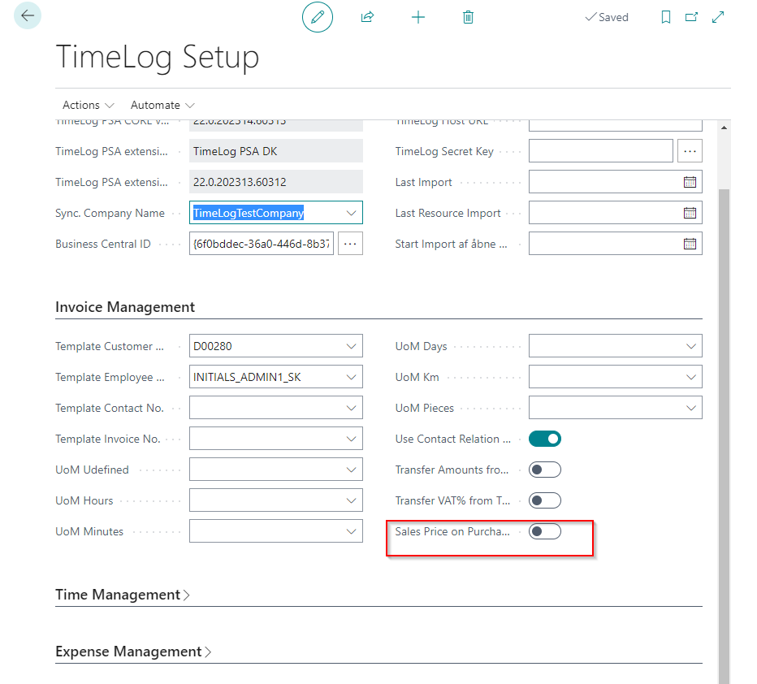Viewport: 757px width, 684px height.
Task: Open UoM Pieces dropdown
Action: pyautogui.click(x=691, y=408)
